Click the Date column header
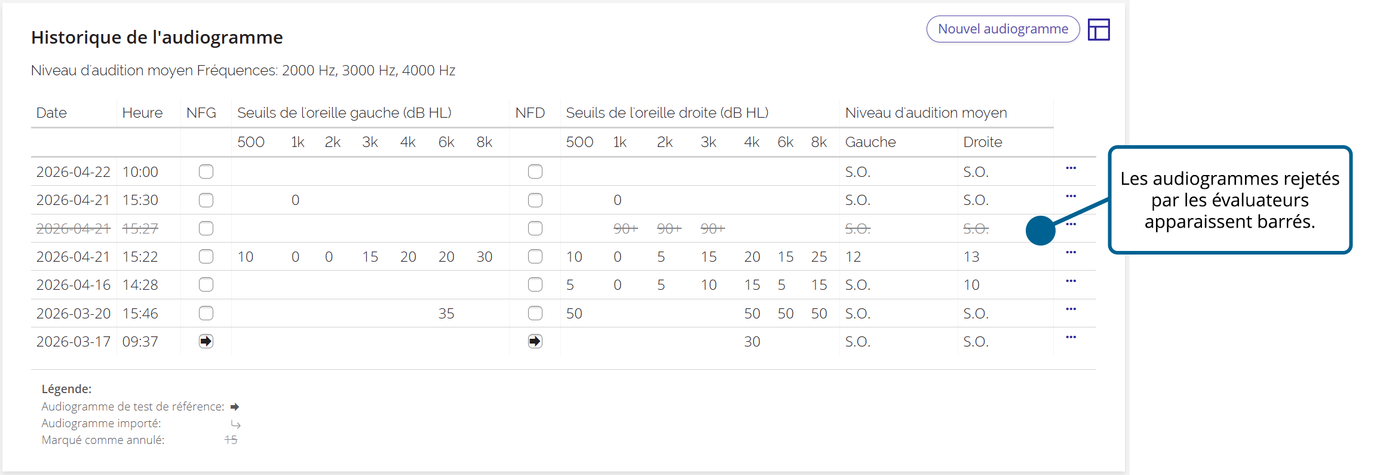This screenshot has width=1383, height=475. click(51, 113)
